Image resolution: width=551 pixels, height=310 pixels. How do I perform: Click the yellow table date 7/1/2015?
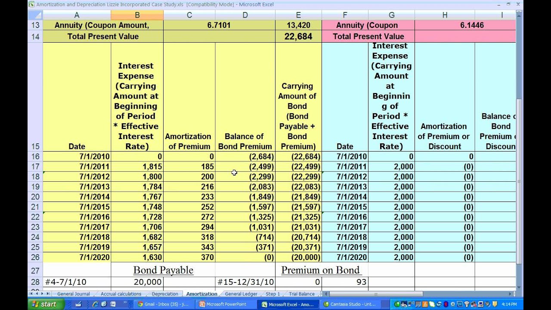(x=77, y=207)
